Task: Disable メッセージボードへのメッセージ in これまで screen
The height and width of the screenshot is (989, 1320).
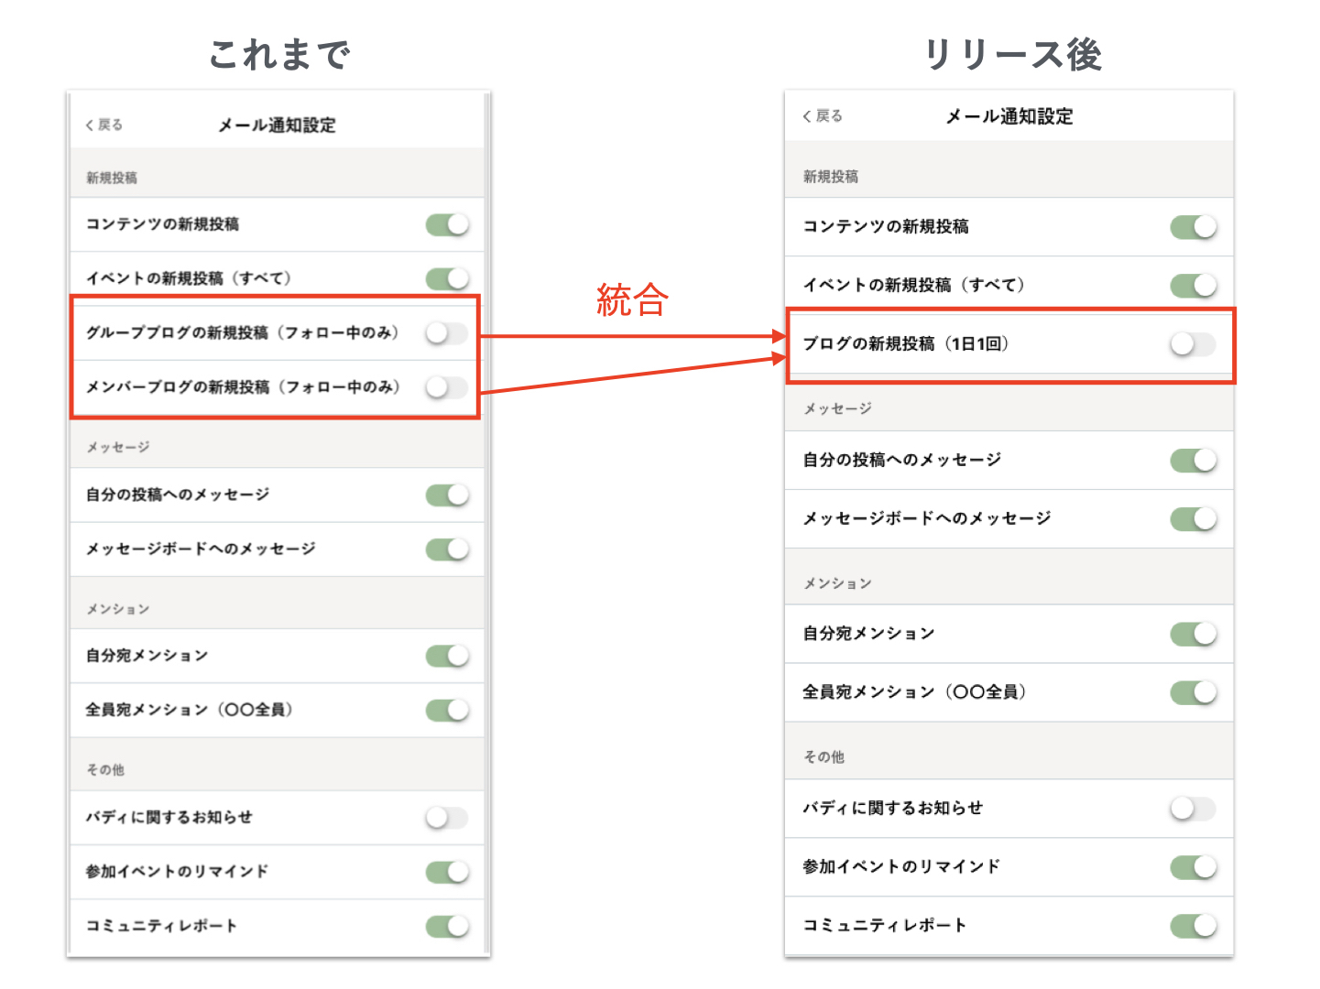Action: (x=447, y=549)
